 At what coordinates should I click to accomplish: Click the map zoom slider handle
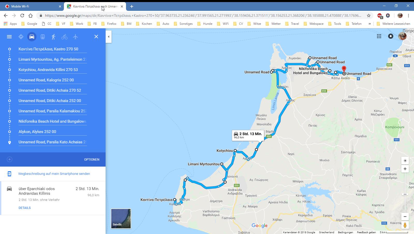point(405,194)
